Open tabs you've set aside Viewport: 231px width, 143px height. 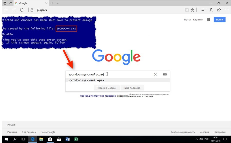5,3
